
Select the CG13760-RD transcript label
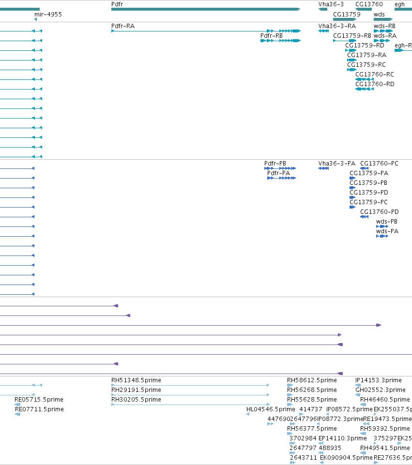375,84
